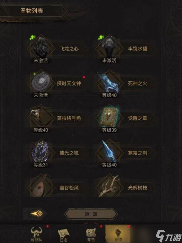This screenshot has width=182, height=243.
Task: Open the 背包 tab
Action: click(91, 234)
